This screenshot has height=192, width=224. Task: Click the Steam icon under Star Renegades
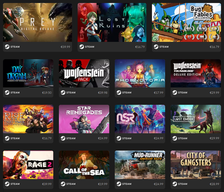click(x=63, y=138)
